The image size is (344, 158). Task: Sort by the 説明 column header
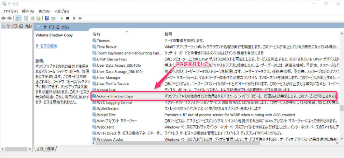(x=168, y=34)
